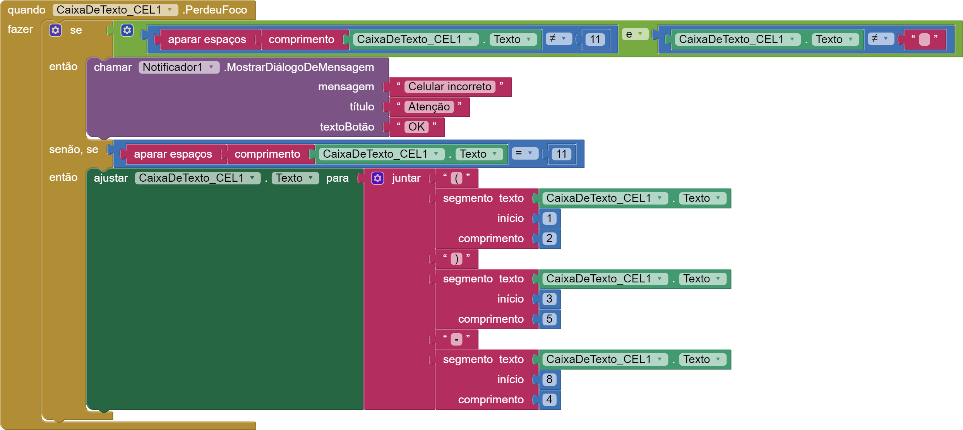Viewport: 963px width, 430px height.
Task: Edit the comprimento value 5 number block
Action: tap(549, 319)
